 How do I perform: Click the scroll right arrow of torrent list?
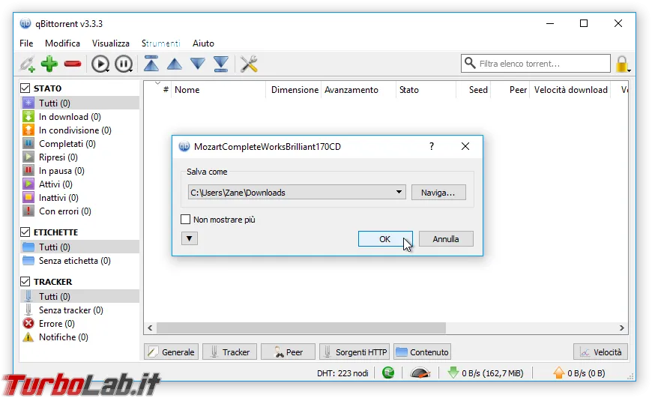tap(621, 328)
